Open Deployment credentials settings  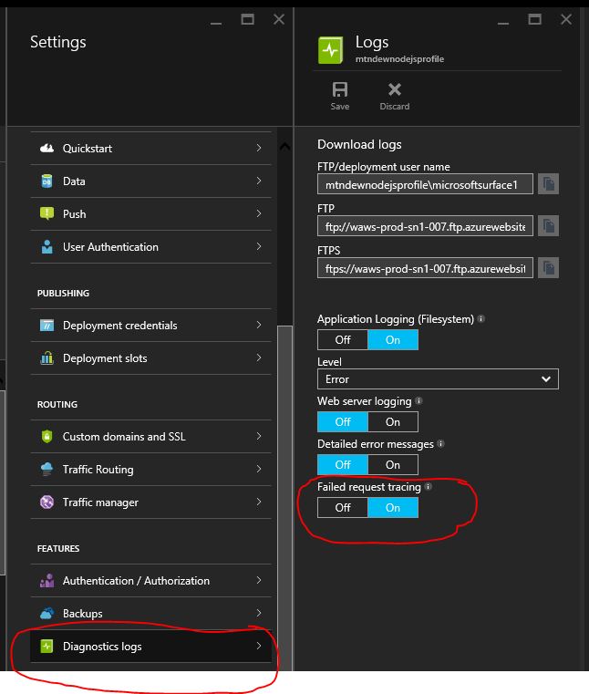point(151,326)
